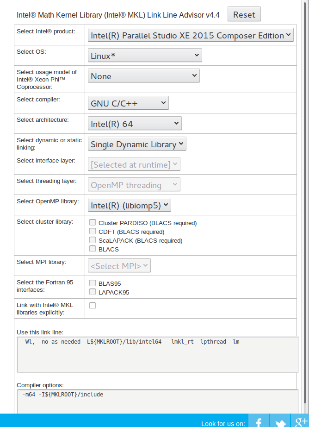Check the Cluster PARDISO checkbox
The height and width of the screenshot is (427, 309).
pos(93,222)
